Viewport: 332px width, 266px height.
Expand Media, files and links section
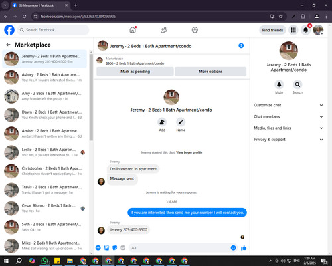tap(288, 128)
